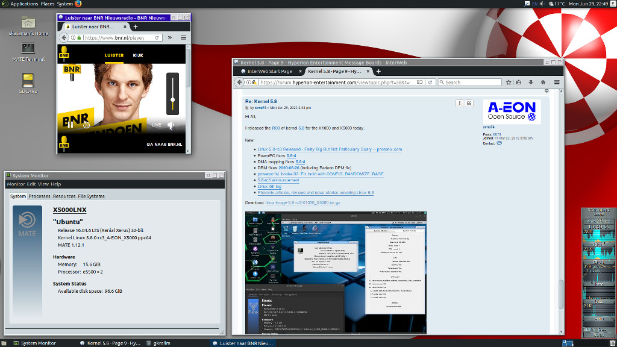Open the Places menu in top panel

(x=48, y=4)
